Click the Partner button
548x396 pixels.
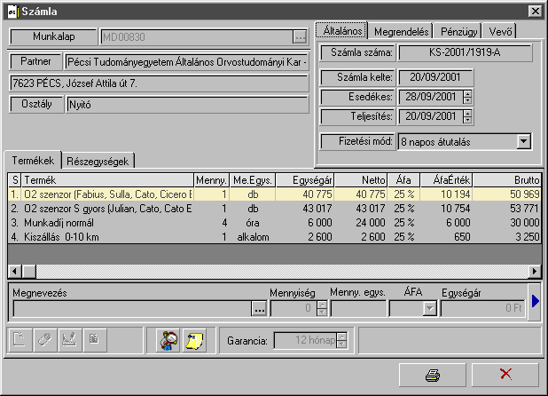(x=35, y=61)
